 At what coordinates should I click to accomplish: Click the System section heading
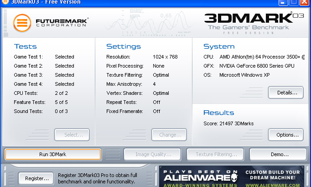(x=219, y=46)
